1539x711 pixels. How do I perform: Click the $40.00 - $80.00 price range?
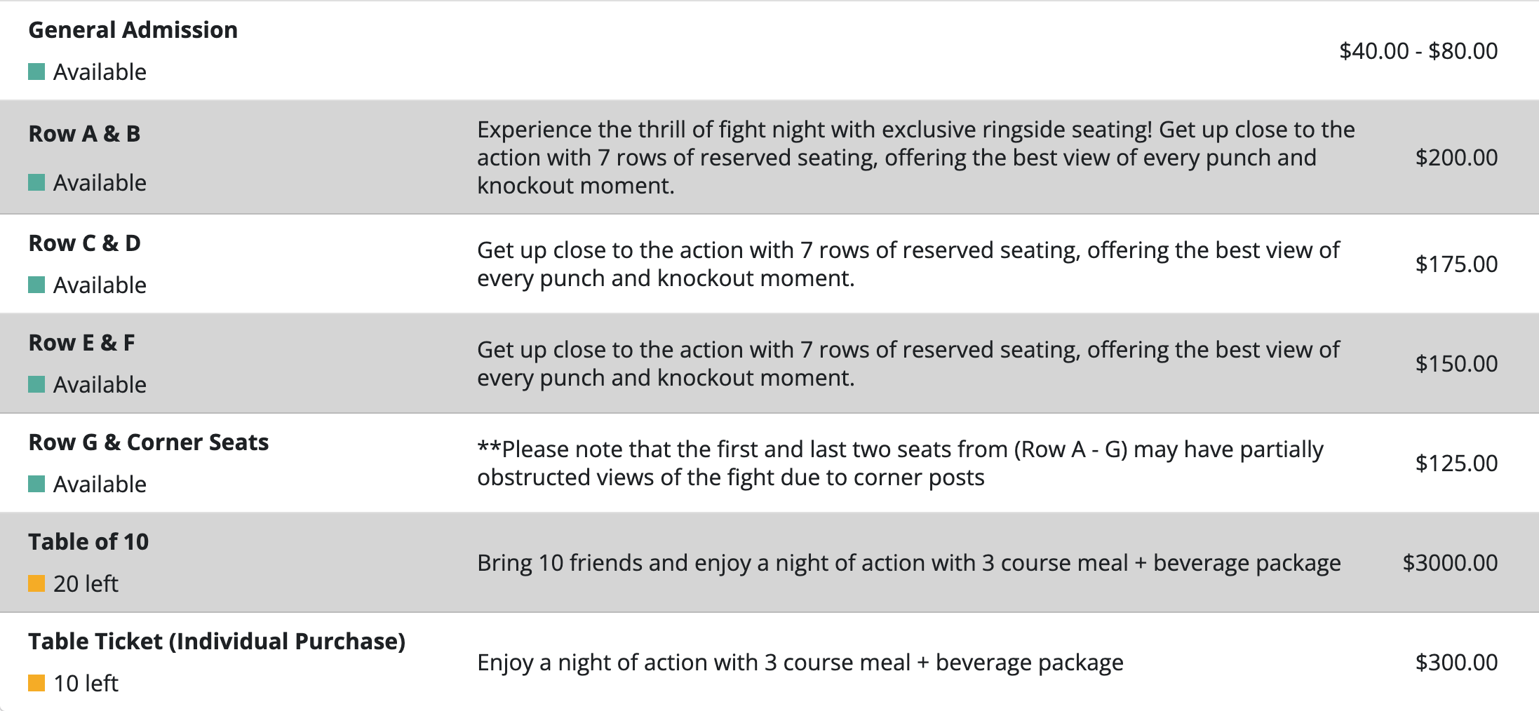1418,51
